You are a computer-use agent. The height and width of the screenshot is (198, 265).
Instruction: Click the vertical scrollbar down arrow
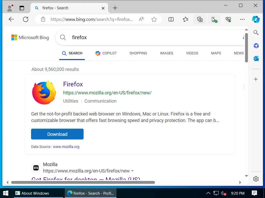tap(246, 176)
